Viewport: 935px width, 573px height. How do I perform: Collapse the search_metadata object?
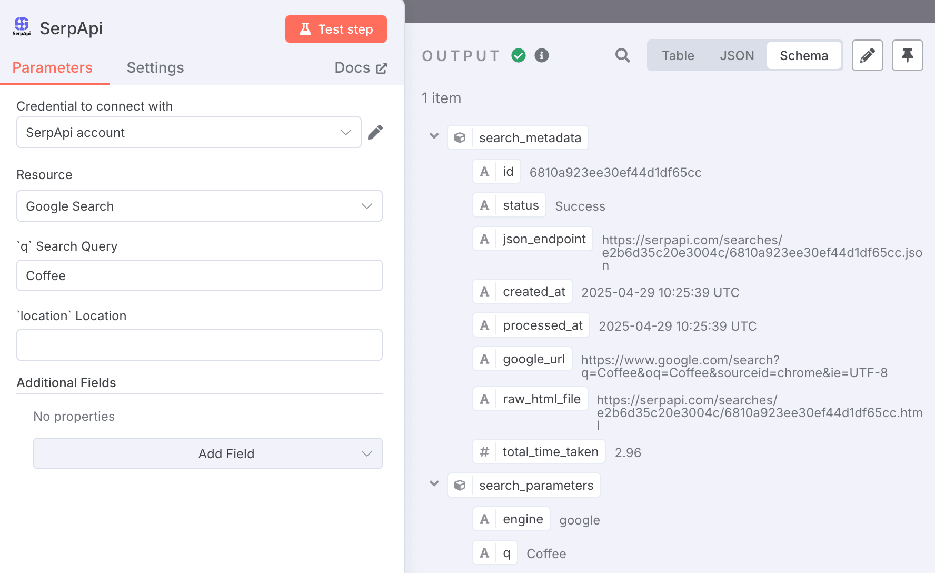(434, 136)
